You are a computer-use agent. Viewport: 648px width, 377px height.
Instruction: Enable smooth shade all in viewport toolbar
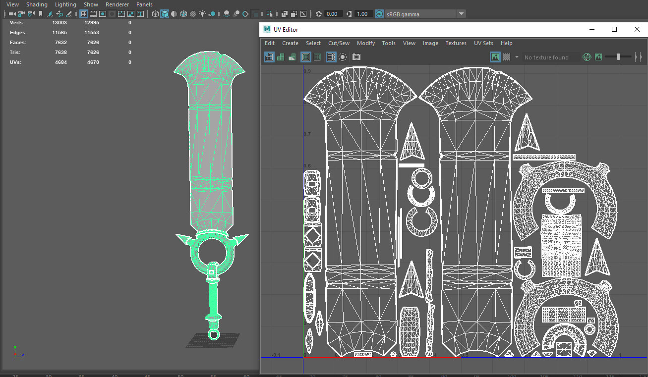(x=165, y=13)
